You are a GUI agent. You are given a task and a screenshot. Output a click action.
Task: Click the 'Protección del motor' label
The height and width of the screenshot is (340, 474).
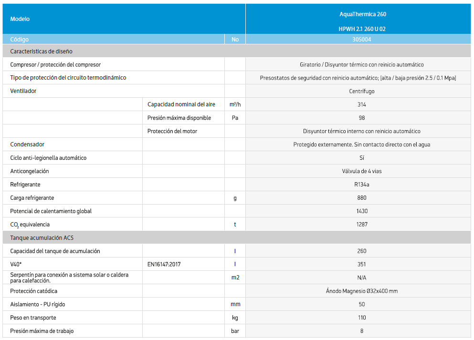click(x=172, y=131)
